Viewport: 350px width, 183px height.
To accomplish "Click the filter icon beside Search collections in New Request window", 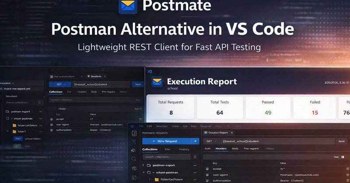I will click(x=195, y=157).
